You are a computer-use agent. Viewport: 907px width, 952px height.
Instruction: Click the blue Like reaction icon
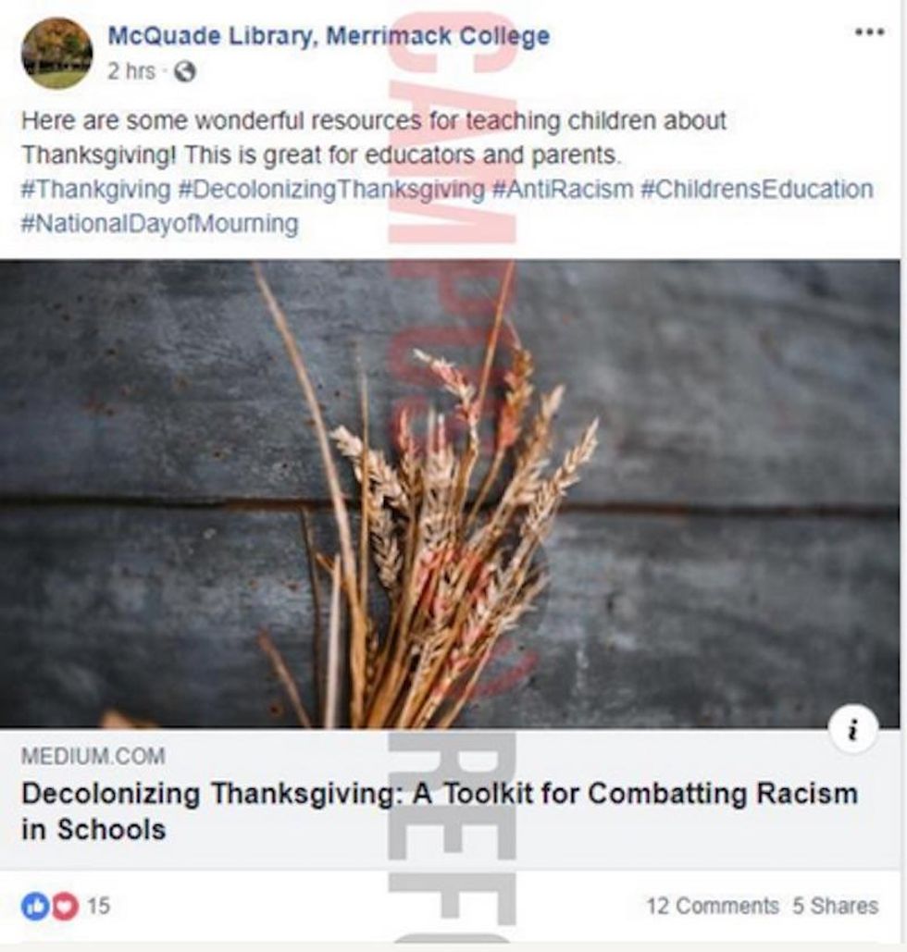point(34,906)
